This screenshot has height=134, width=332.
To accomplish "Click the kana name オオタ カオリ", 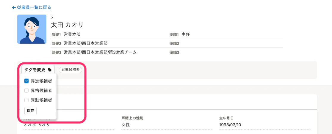I will (37, 125).
